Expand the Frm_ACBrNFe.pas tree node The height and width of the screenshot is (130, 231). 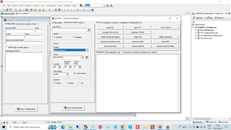[x=196, y=30]
